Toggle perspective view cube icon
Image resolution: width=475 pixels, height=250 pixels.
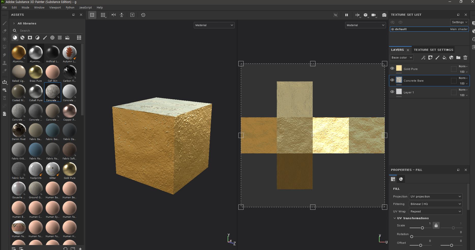(x=365, y=15)
